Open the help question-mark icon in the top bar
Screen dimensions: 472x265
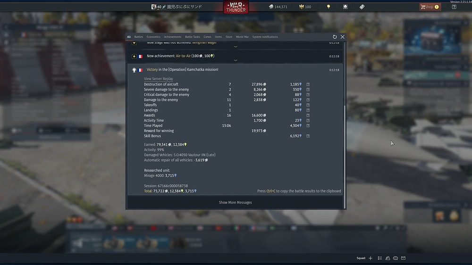pos(454,7)
